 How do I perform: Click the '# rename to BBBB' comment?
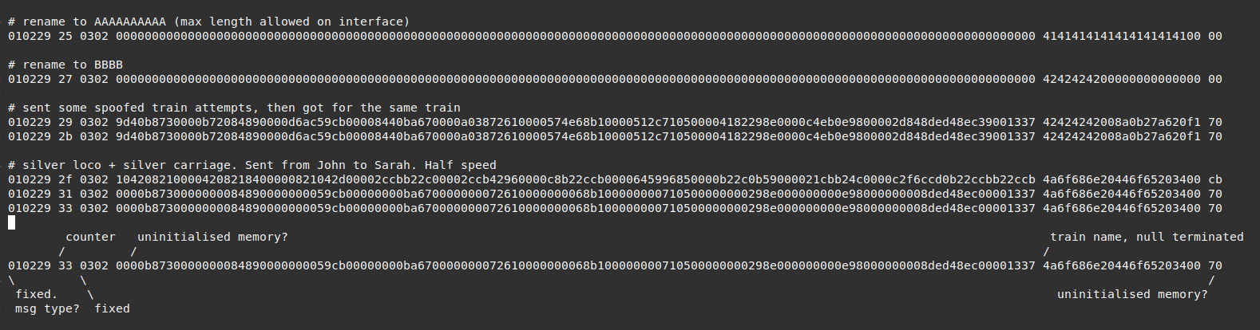point(65,65)
